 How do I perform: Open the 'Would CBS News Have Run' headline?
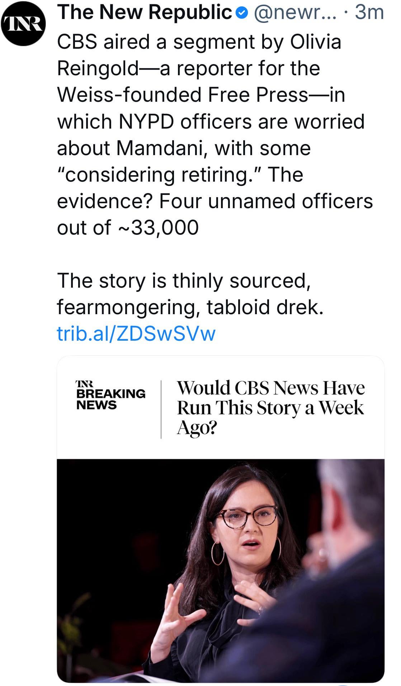[270, 407]
